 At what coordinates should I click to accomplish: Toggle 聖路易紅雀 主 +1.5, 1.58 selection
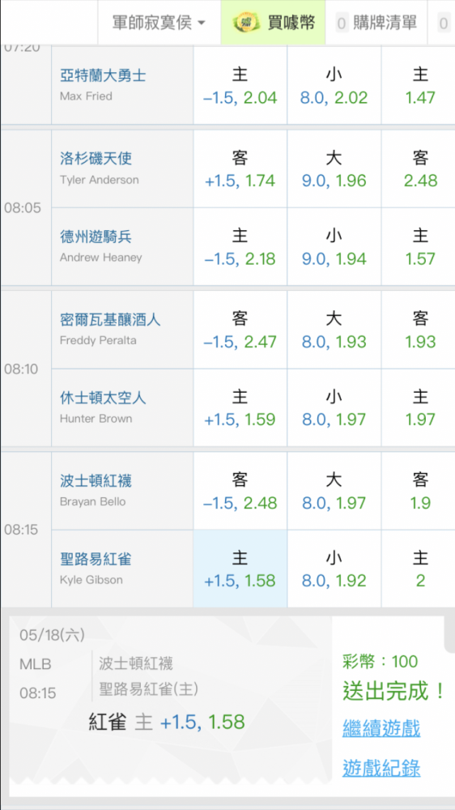pos(240,569)
